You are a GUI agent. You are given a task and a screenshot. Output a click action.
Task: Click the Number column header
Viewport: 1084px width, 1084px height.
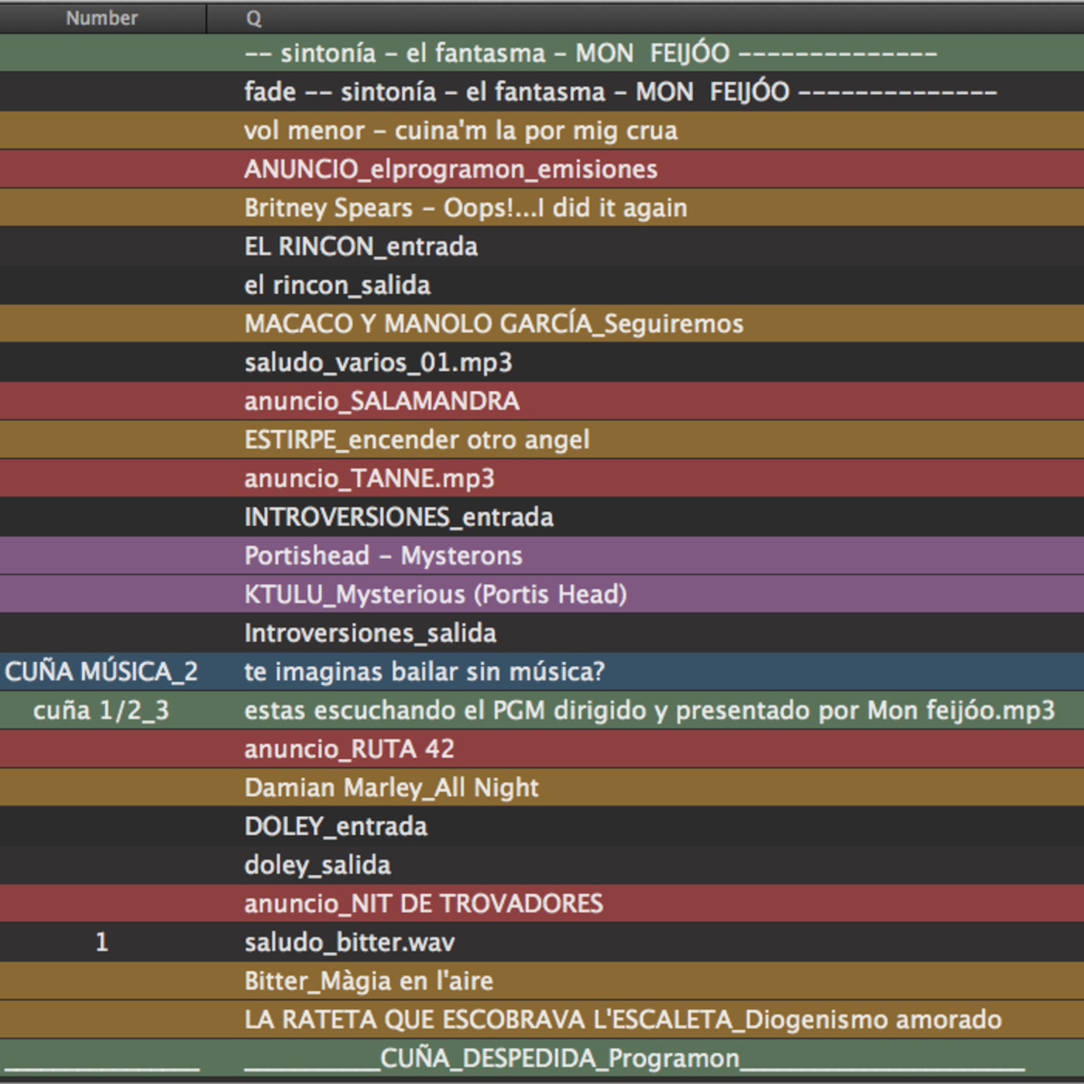[101, 18]
